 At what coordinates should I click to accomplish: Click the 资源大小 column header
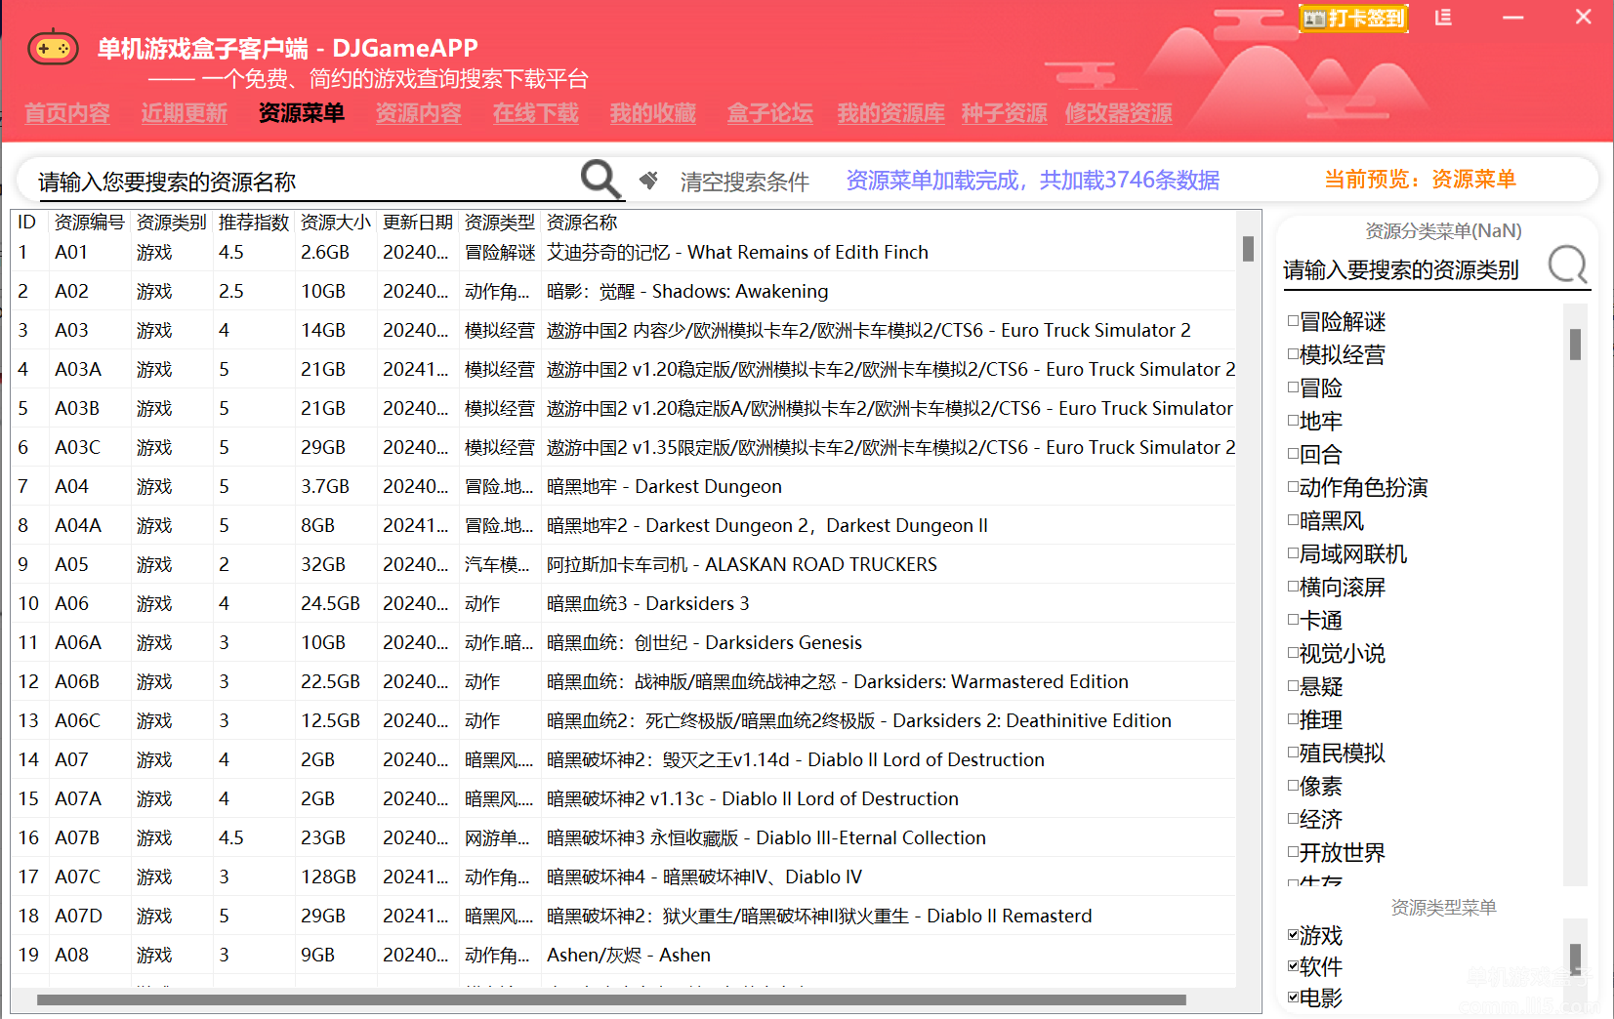click(336, 223)
